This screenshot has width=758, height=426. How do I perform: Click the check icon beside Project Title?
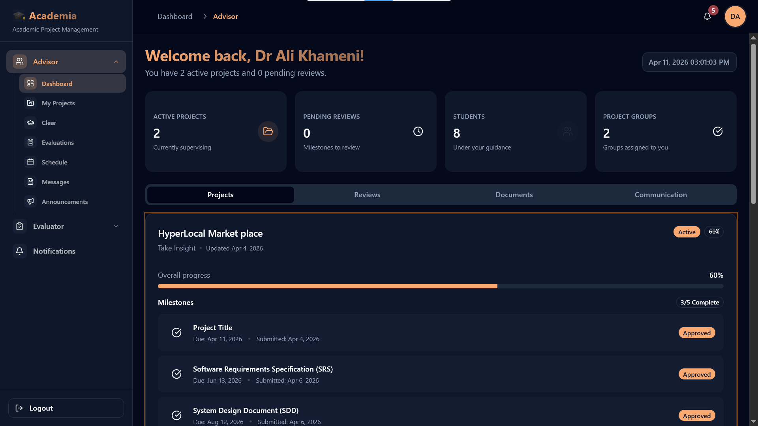coord(176,333)
